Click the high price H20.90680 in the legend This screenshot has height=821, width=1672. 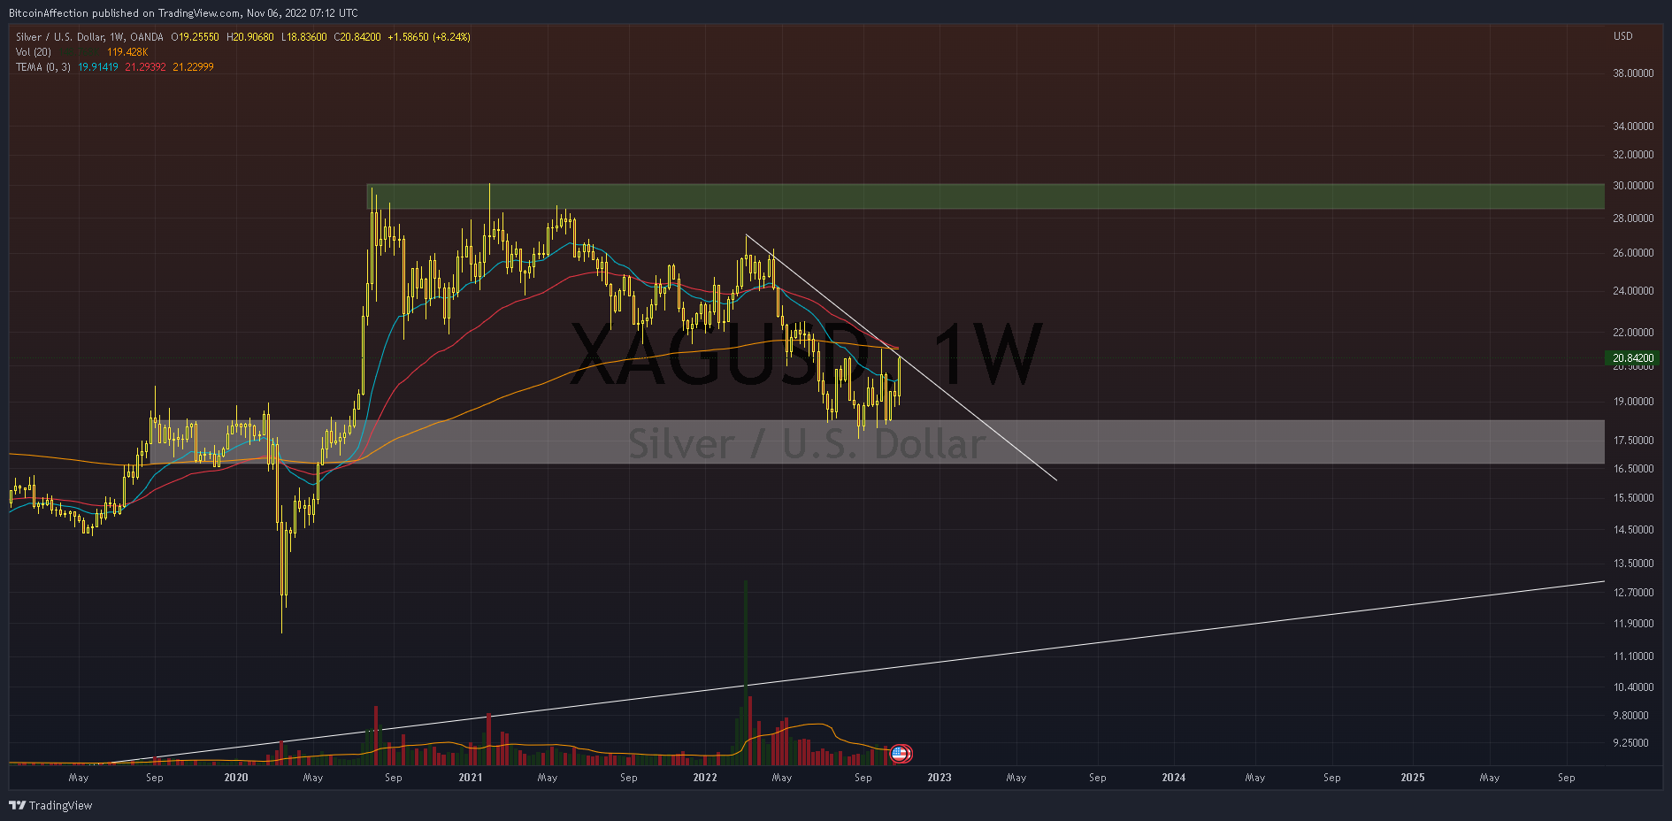click(250, 37)
